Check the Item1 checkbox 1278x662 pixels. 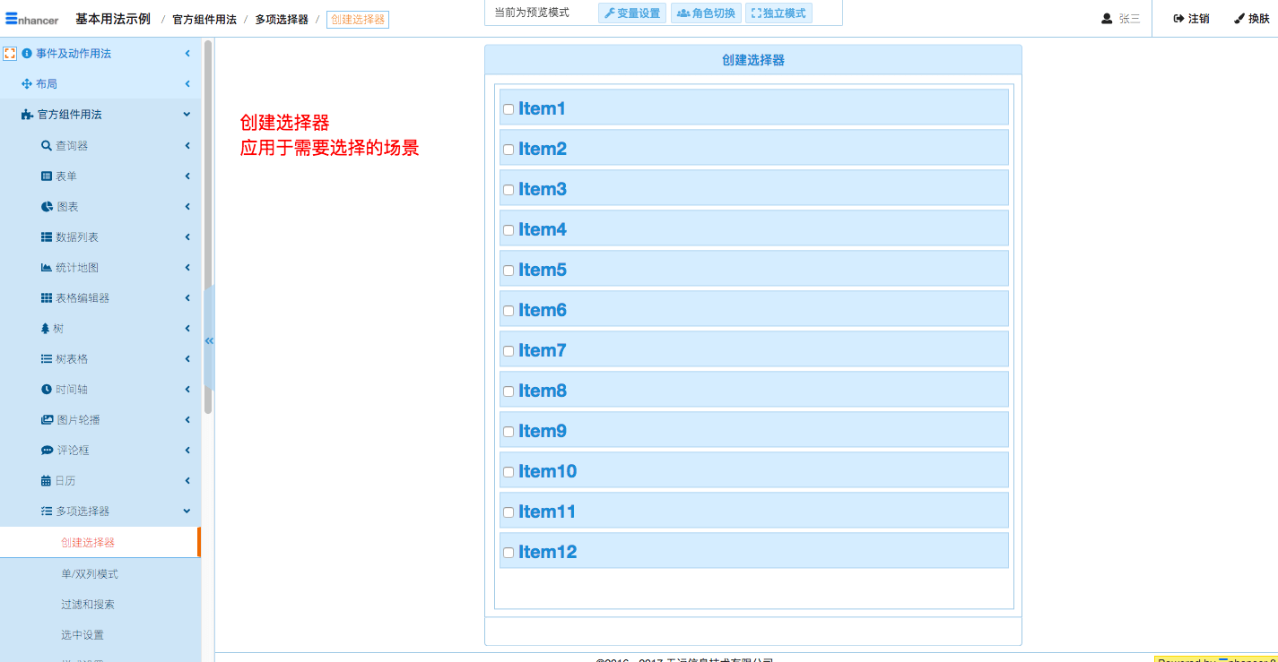coord(509,109)
